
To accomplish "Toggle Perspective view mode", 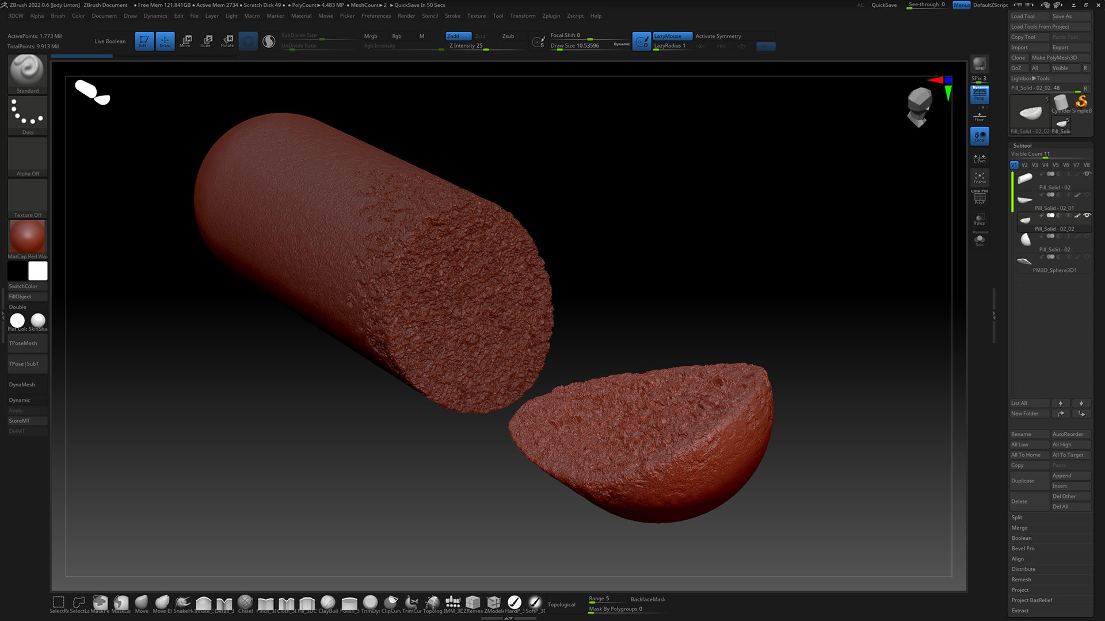I will [x=979, y=94].
